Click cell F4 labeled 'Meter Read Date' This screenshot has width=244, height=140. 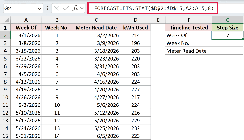189,51
